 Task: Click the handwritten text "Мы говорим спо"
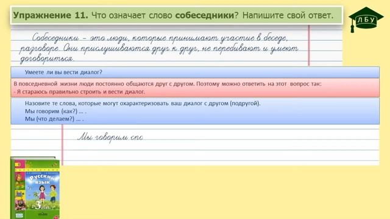point(110,137)
